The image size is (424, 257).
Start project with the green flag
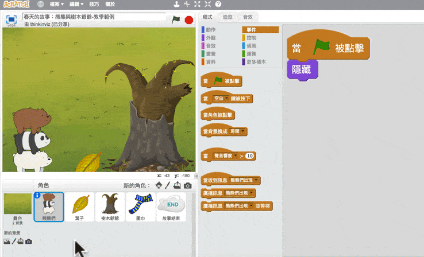(176, 20)
